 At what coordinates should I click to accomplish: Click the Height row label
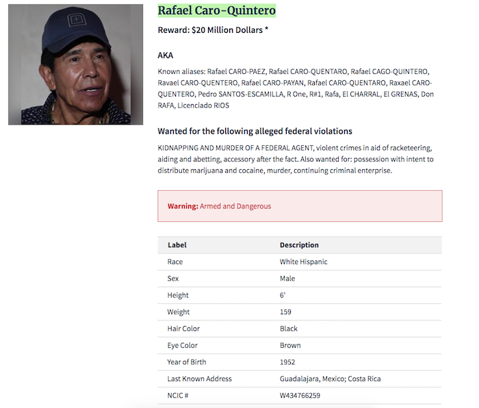178,296
